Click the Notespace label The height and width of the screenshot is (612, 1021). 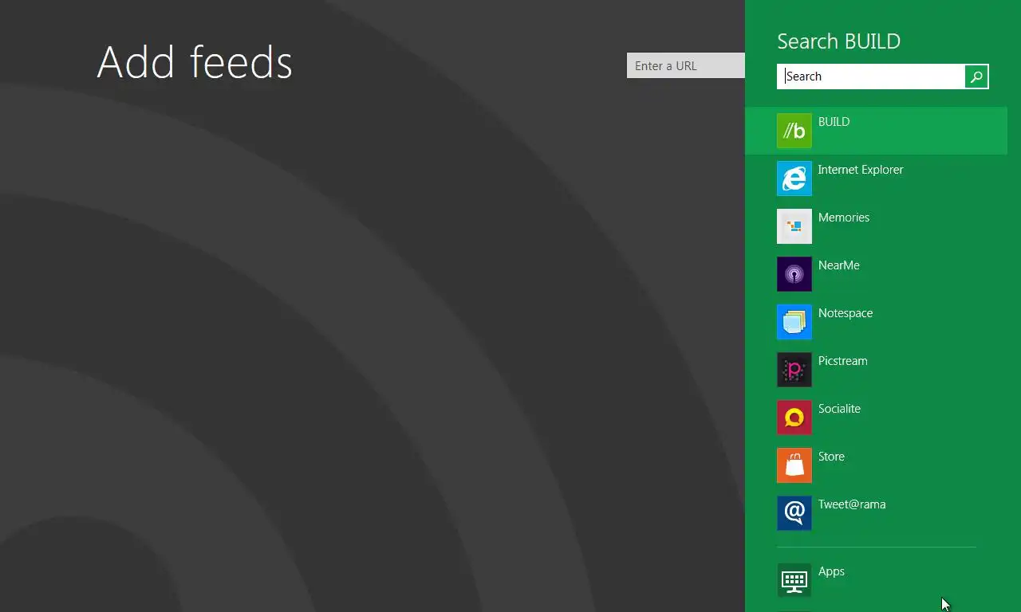coord(846,313)
